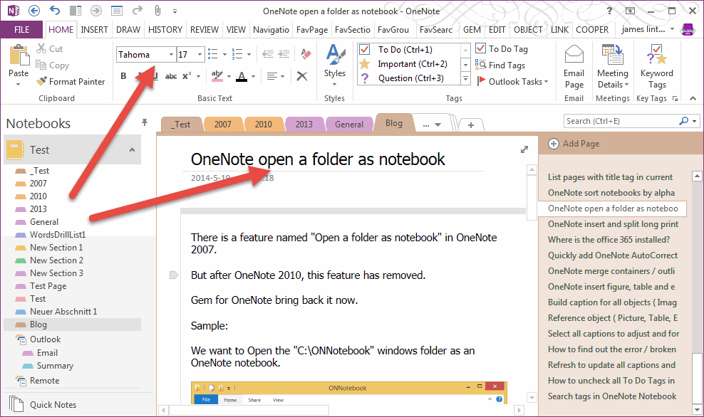
Task: Click the full page view expand arrow
Action: (x=525, y=149)
